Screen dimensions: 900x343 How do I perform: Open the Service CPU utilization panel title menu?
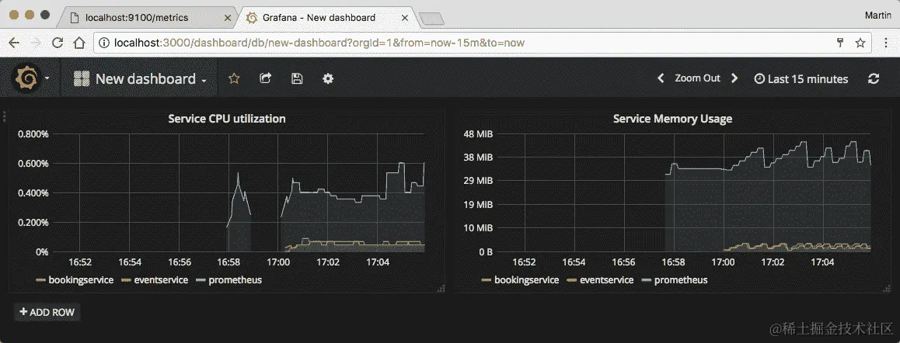(x=227, y=119)
